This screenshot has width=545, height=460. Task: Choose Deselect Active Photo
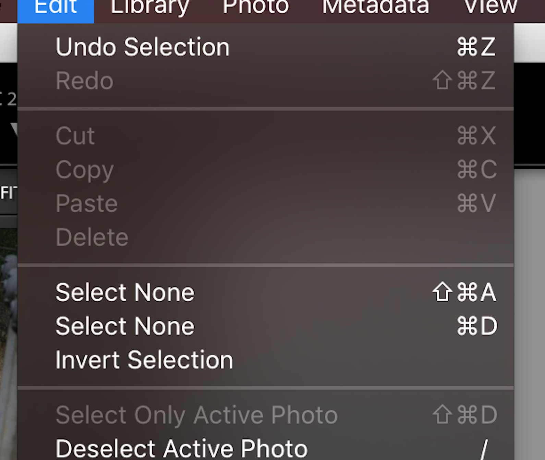[x=181, y=448]
